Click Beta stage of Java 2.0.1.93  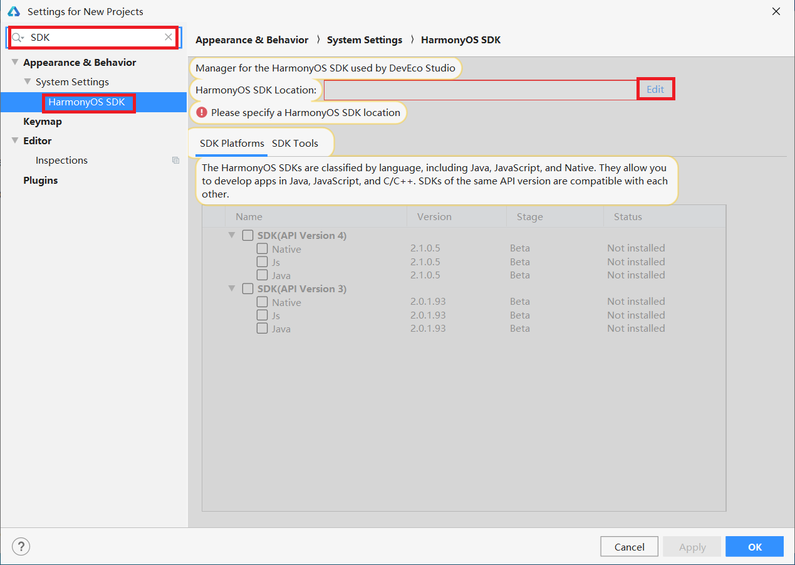(520, 329)
